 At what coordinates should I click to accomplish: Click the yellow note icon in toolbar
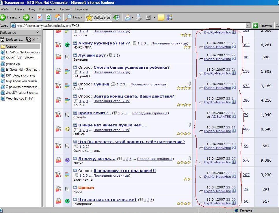161,17
